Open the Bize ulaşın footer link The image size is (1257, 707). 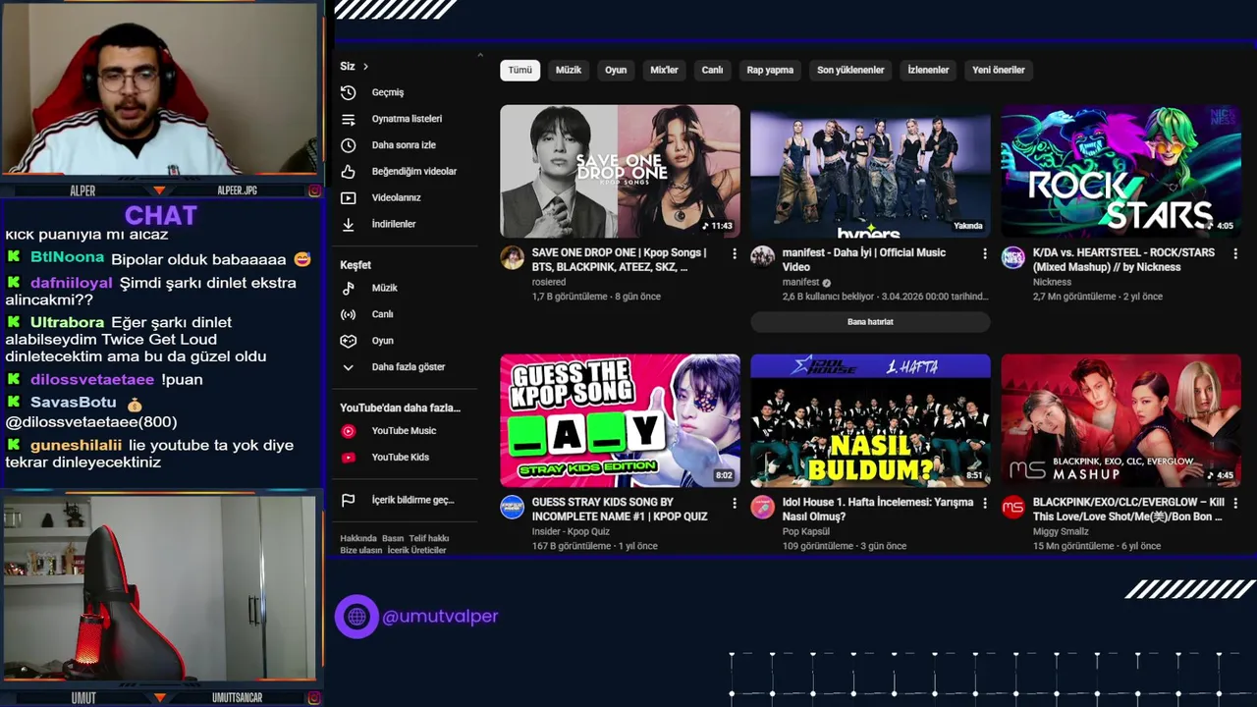click(360, 550)
